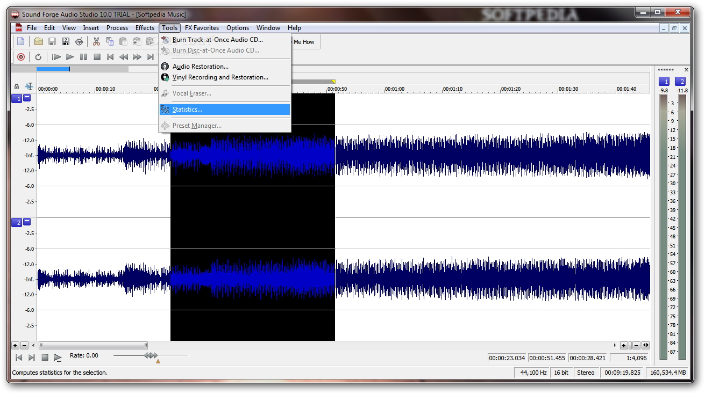Click the Save As floppy icon
This screenshot has height=394, width=705.
coord(66,41)
